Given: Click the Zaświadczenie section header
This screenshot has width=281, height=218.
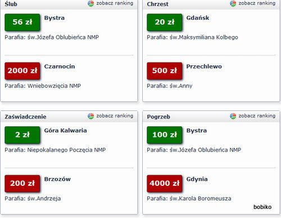Looking at the screenshot, I should click(25, 117).
